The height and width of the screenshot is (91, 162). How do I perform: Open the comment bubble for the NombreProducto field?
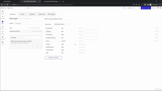(x=155, y=38)
